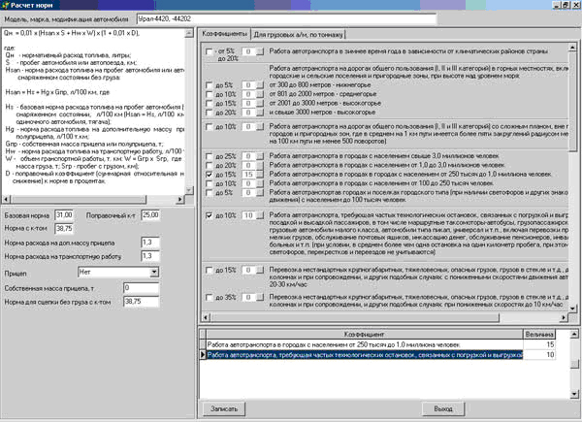The image size is (582, 422).
Task: Click formula panel's down scroll arrow
Action: (189, 190)
